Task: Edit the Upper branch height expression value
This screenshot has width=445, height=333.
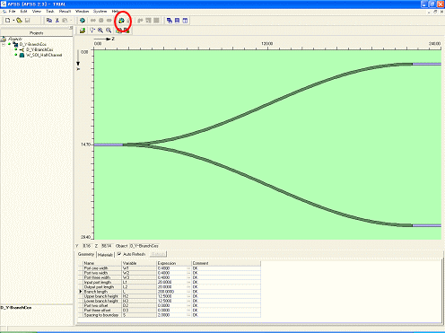Action: [x=172, y=296]
